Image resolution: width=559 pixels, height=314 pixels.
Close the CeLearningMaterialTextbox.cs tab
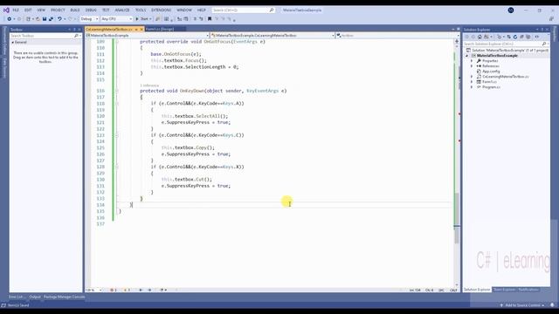(141, 29)
